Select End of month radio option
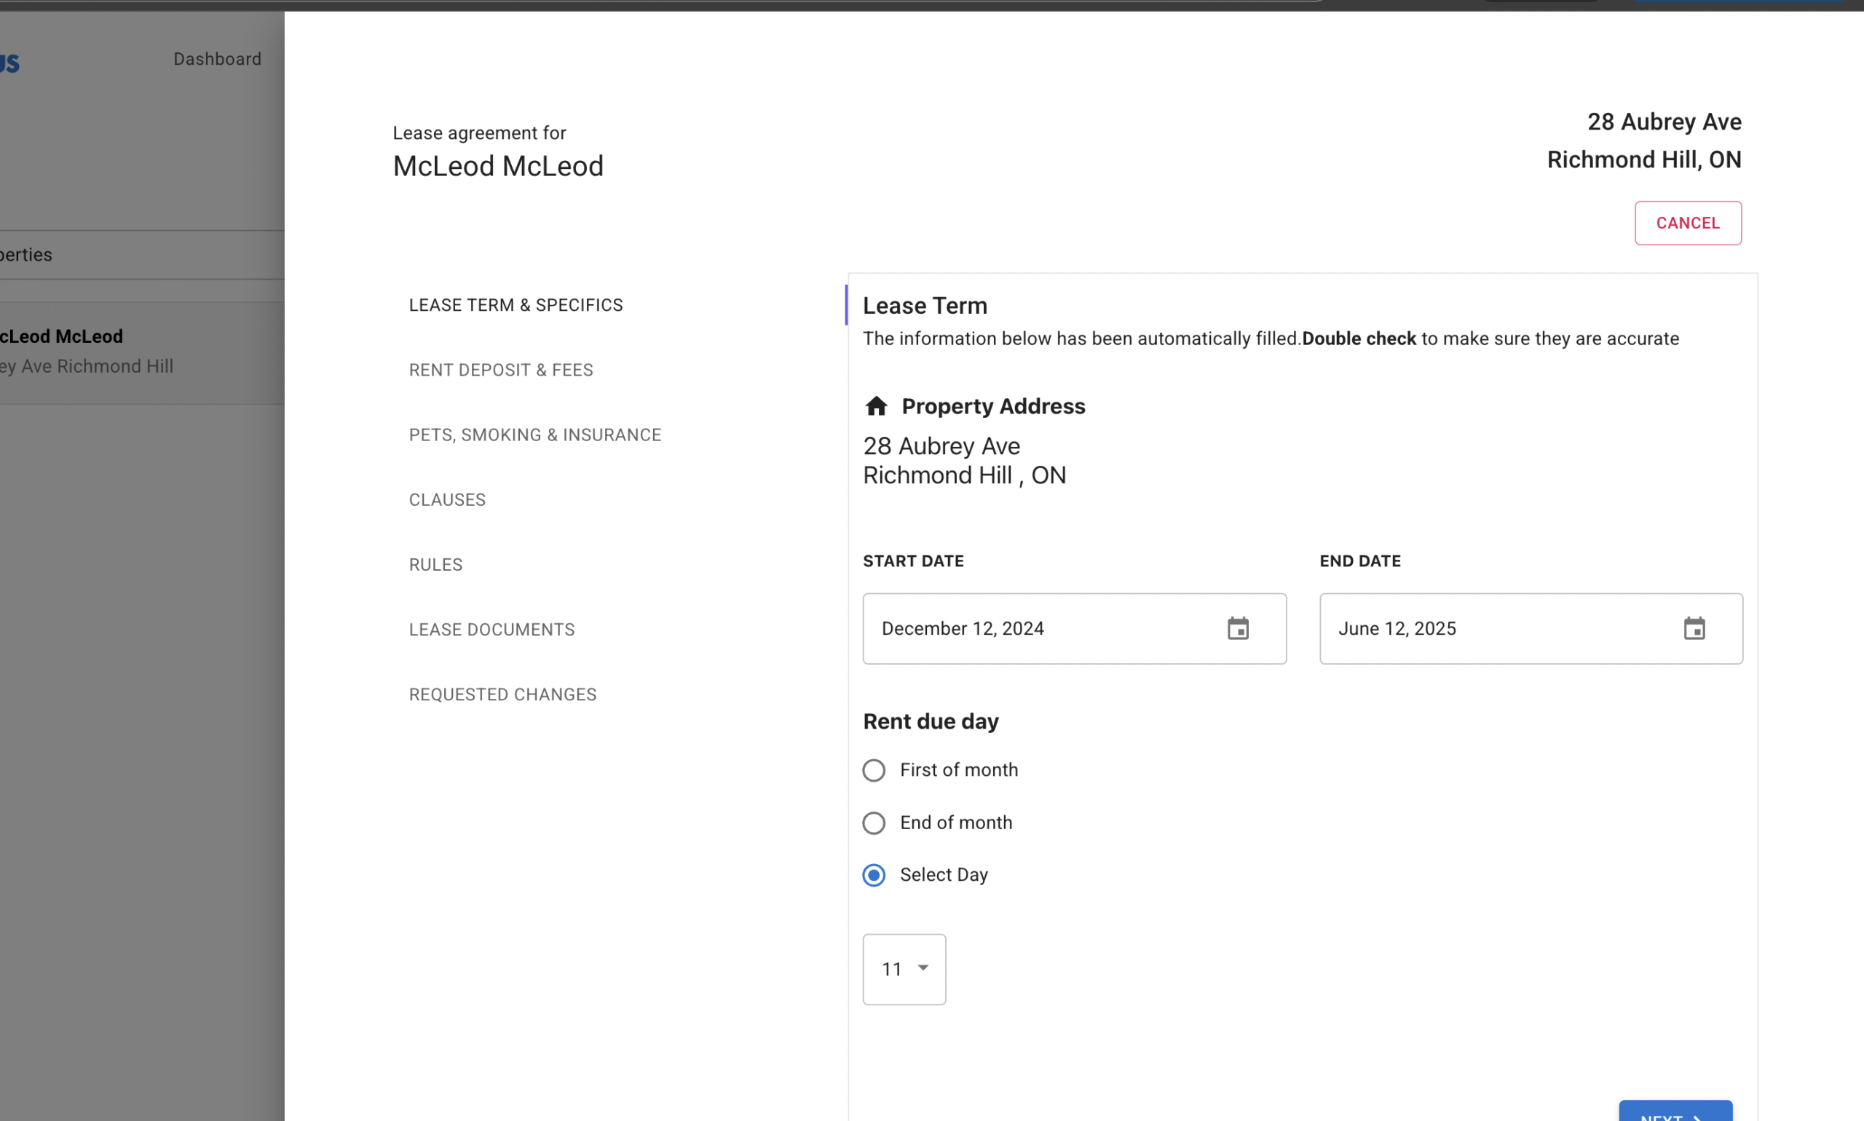Screen dimensions: 1864x1121 pos(874,823)
